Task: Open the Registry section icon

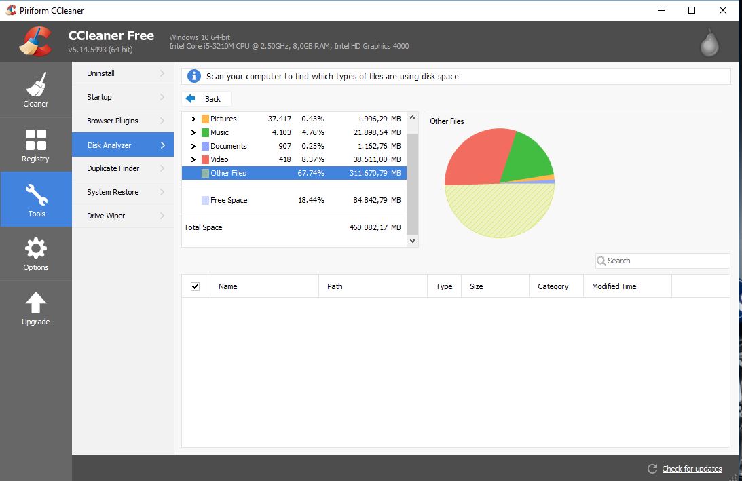Action: (x=35, y=140)
